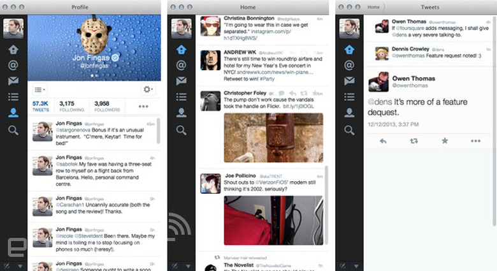Retweet Owen Thomas's feature dequest tweet
The image size is (497, 271).
414,140
